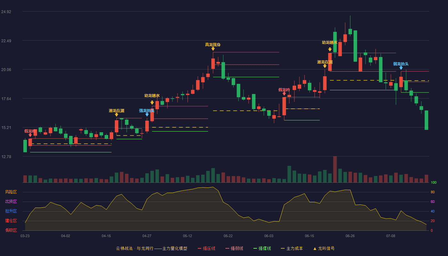The width and height of the screenshot is (448, 256).
Task: Click the orange 80 indicator axis value
Action: click(433, 192)
